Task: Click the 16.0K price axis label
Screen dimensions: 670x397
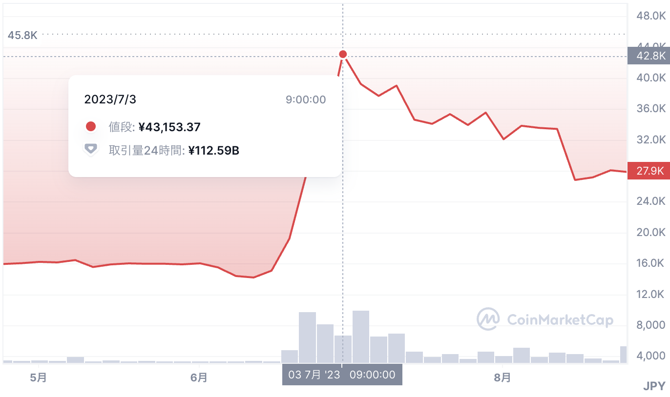Action: point(651,263)
